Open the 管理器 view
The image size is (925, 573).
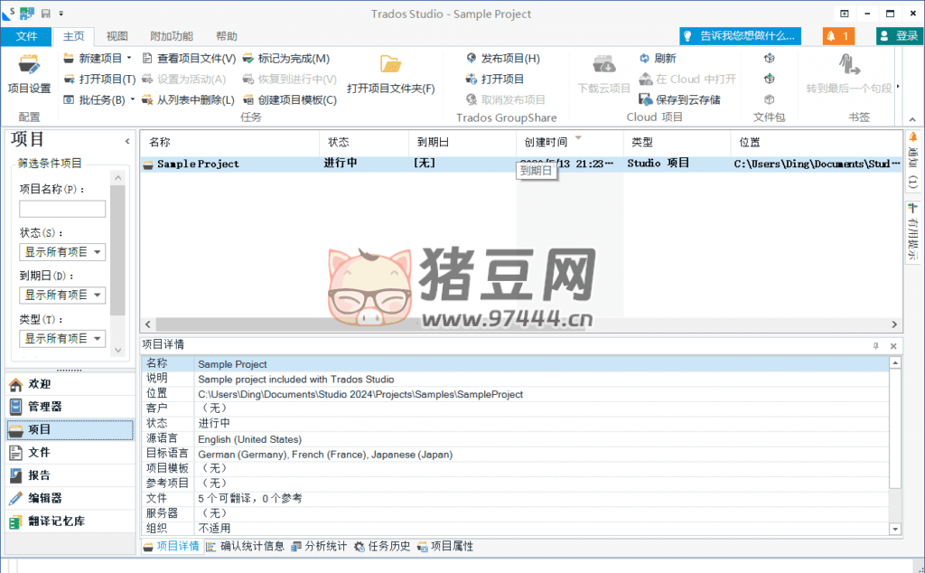coord(70,407)
